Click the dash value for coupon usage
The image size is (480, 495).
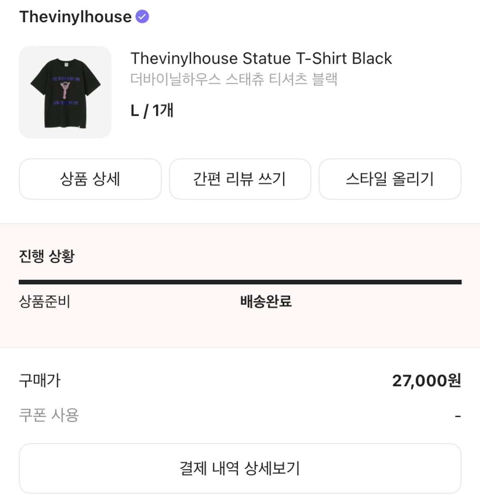click(457, 416)
